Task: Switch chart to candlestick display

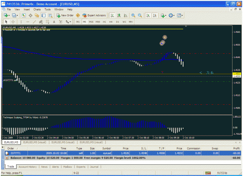Action: 119,15
